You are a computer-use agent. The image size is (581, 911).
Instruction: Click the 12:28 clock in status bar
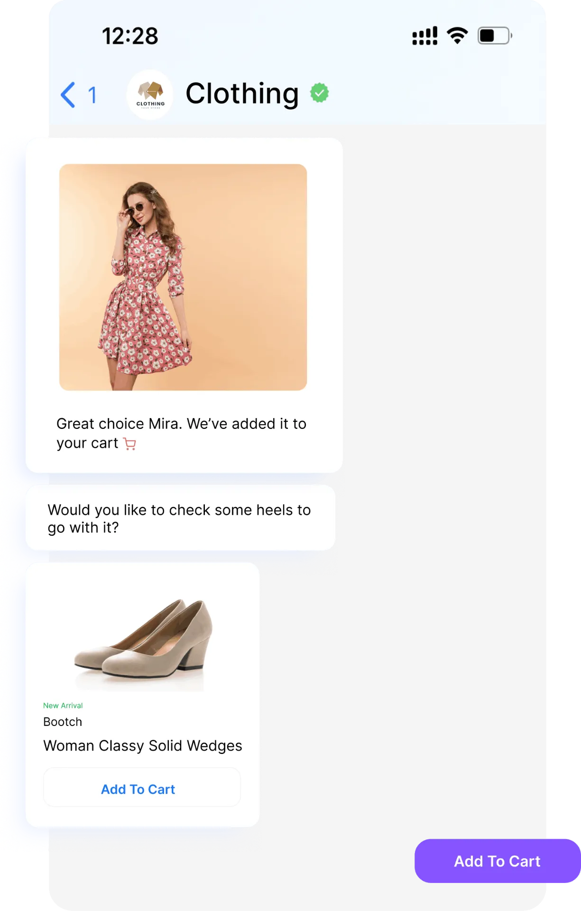click(x=130, y=36)
